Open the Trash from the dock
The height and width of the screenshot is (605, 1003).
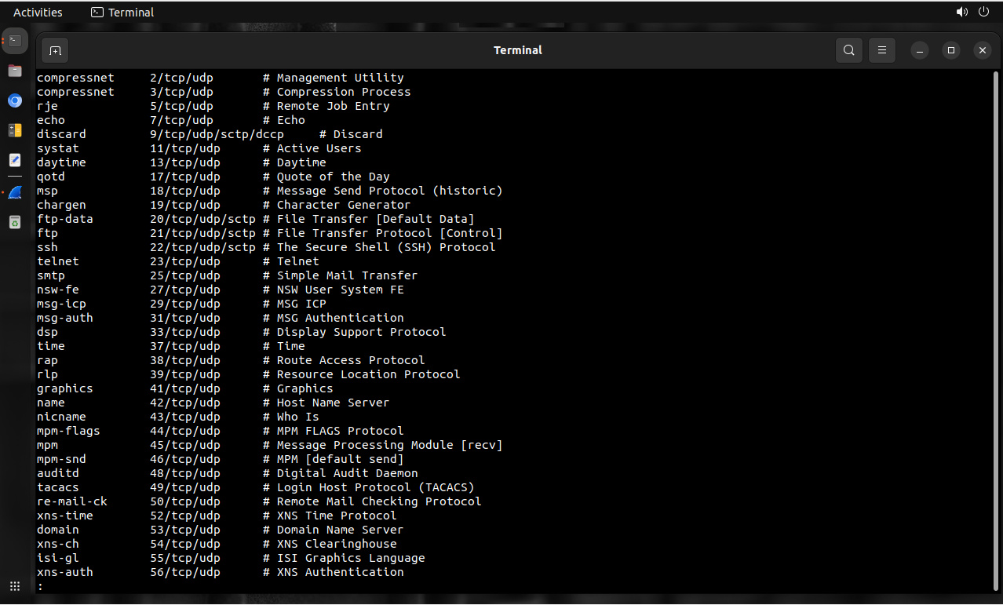coord(15,222)
